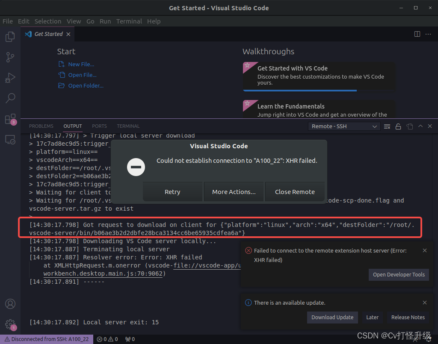This screenshot has width=438, height=344.
Task: Open the Explorer view in activity bar
Action: (10, 37)
